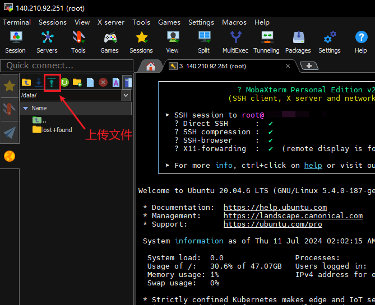The height and width of the screenshot is (305, 375).
Task: Open the https://ubuntu.com/pro link
Action: pyautogui.click(x=272, y=224)
